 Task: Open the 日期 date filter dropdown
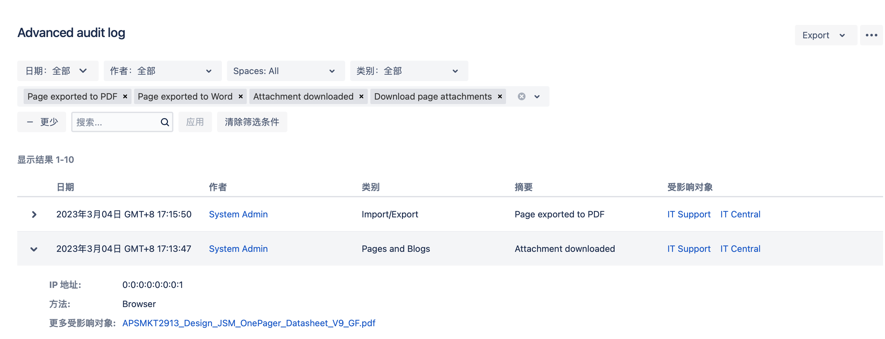(57, 71)
